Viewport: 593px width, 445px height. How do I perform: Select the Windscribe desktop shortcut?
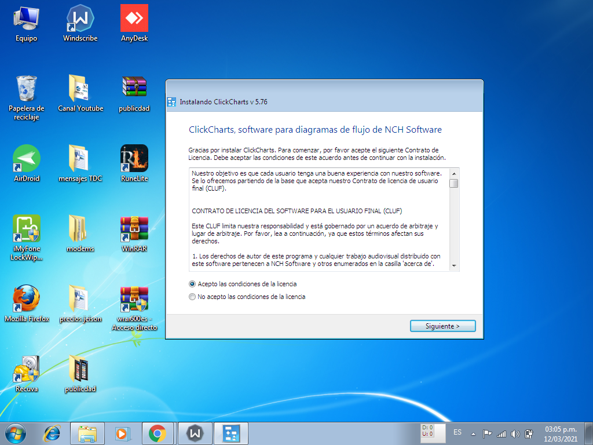point(80,23)
